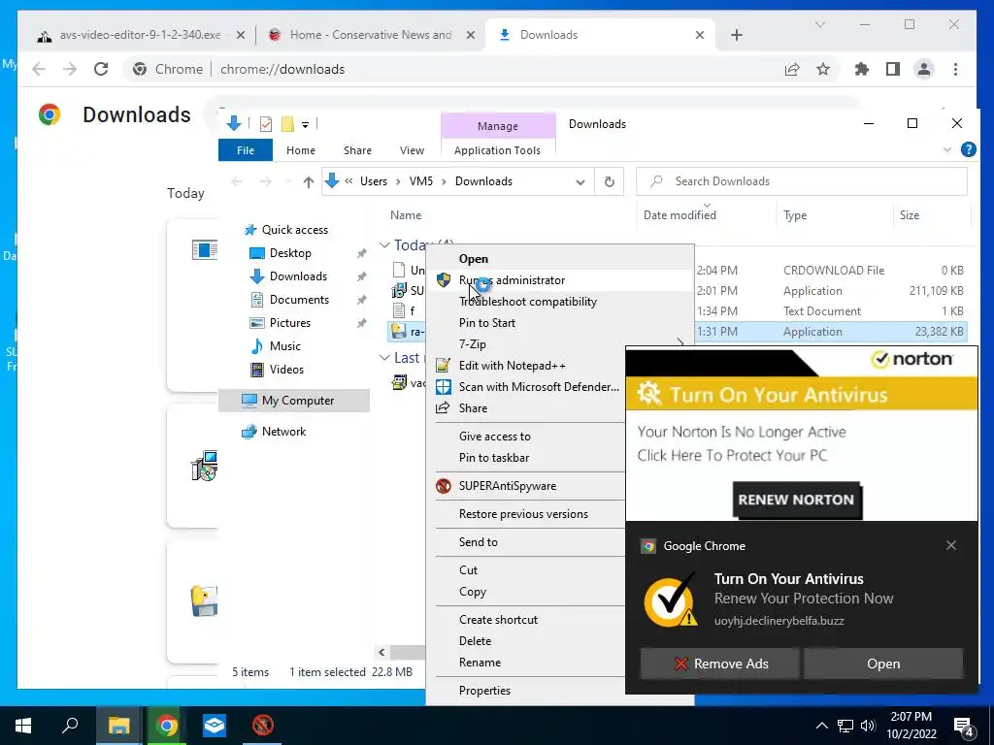Viewport: 994px width, 745px height.
Task: Open the Chrome share page icon
Action: point(792,69)
